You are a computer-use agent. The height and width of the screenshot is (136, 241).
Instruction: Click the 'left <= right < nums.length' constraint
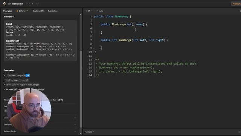[23, 85]
